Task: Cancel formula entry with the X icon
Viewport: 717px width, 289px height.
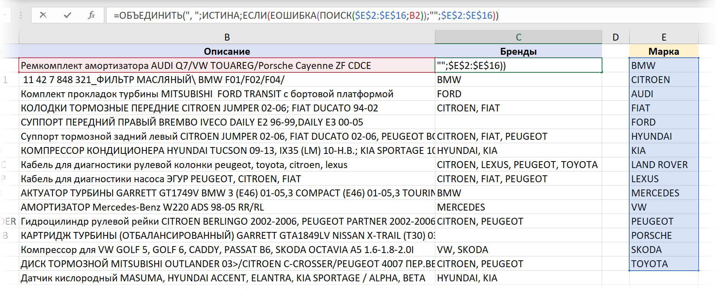Action: 43,15
